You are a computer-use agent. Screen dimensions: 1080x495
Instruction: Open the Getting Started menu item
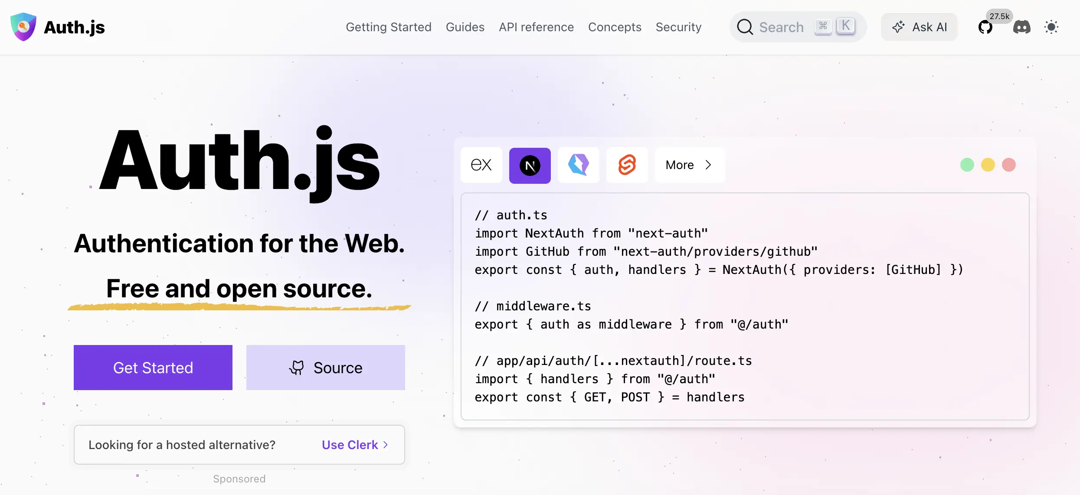tap(388, 27)
